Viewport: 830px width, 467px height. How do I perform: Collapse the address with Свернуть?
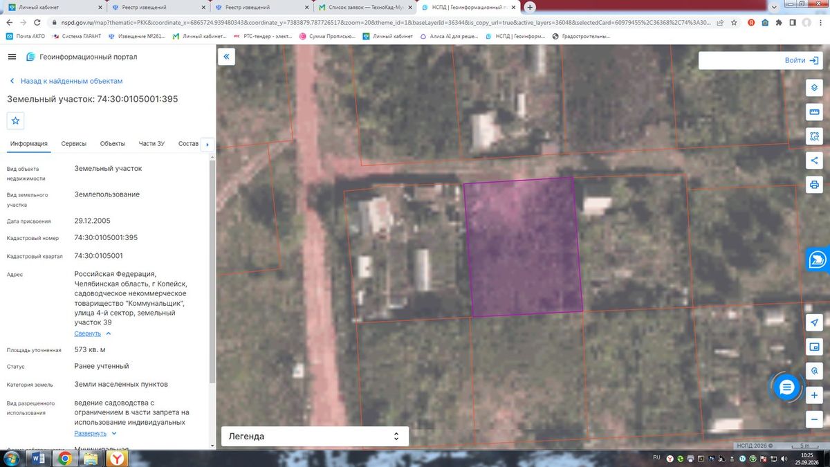(88, 333)
